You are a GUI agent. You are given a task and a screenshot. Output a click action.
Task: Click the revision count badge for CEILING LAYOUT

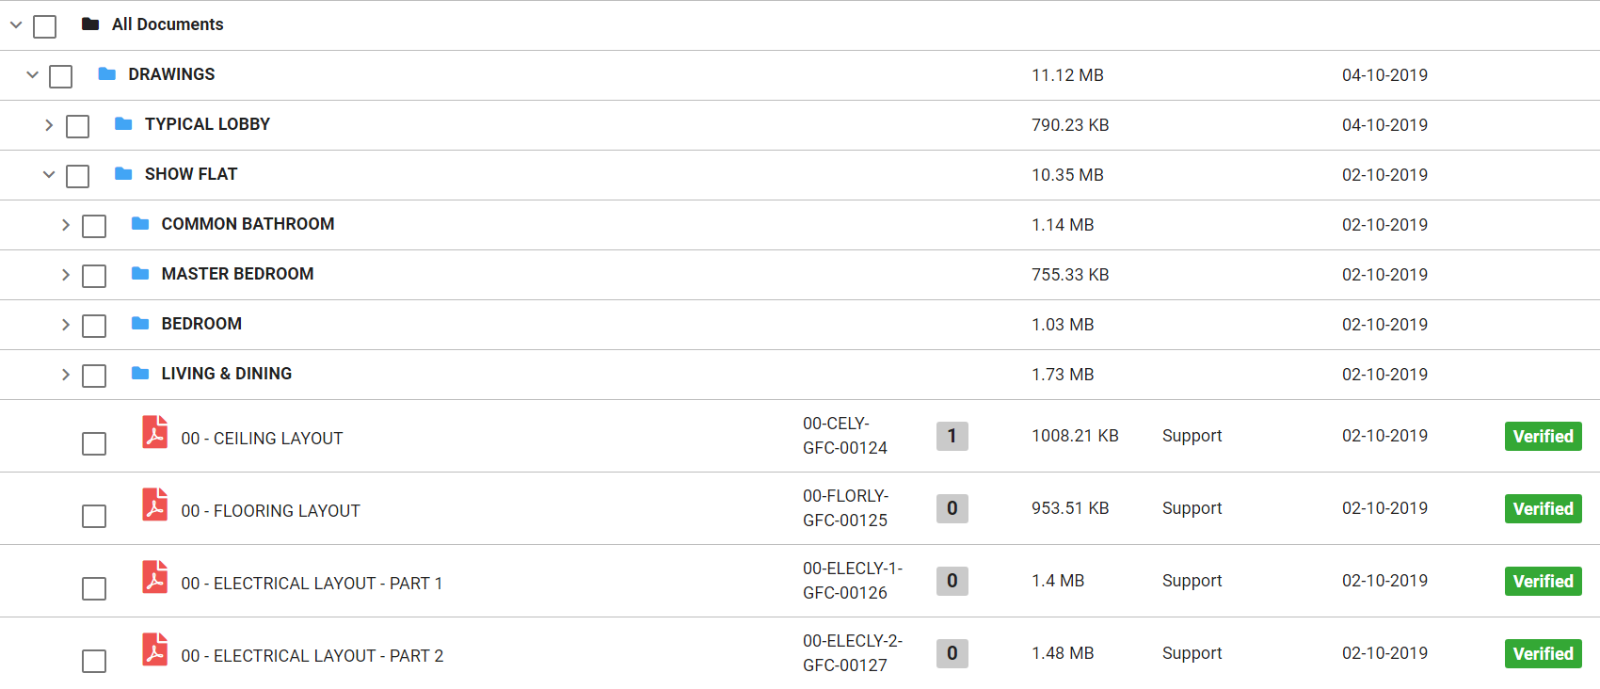(x=952, y=436)
